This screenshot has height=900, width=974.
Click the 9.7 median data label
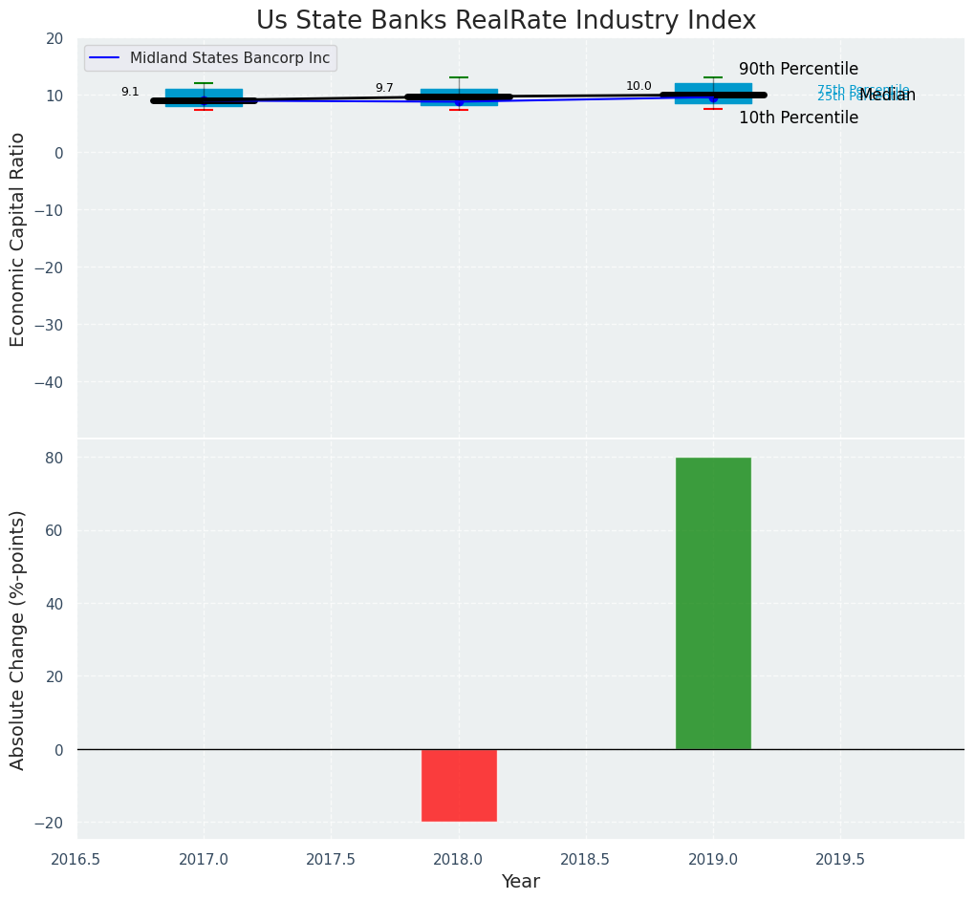(x=384, y=88)
